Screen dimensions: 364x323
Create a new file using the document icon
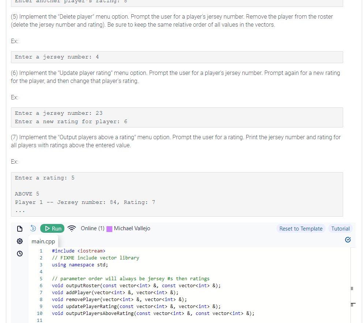point(20,228)
